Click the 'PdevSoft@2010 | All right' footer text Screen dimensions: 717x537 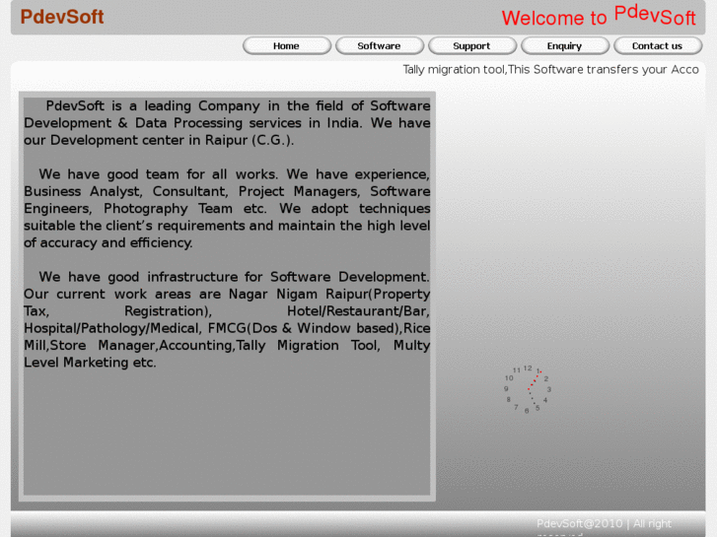[604, 524]
